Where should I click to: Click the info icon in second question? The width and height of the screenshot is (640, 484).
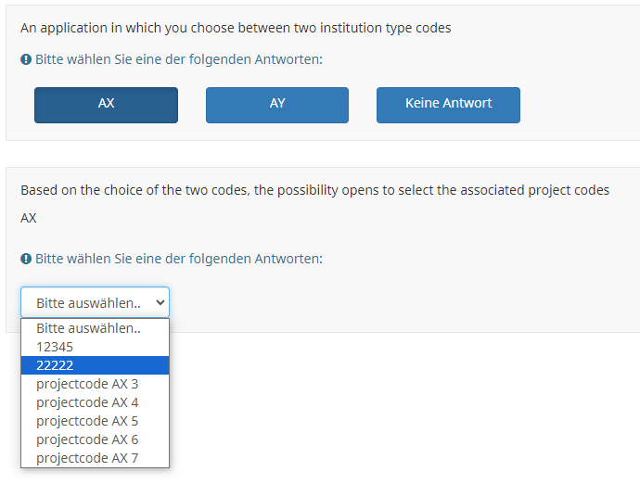(26, 259)
